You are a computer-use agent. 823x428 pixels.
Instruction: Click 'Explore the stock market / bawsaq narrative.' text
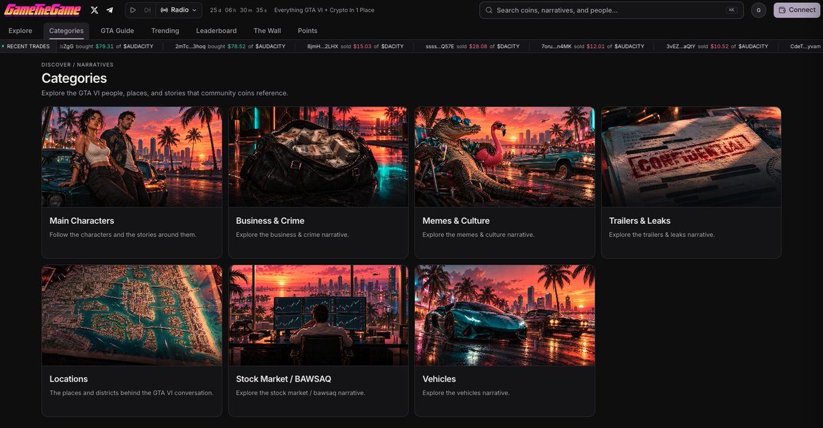(x=300, y=393)
